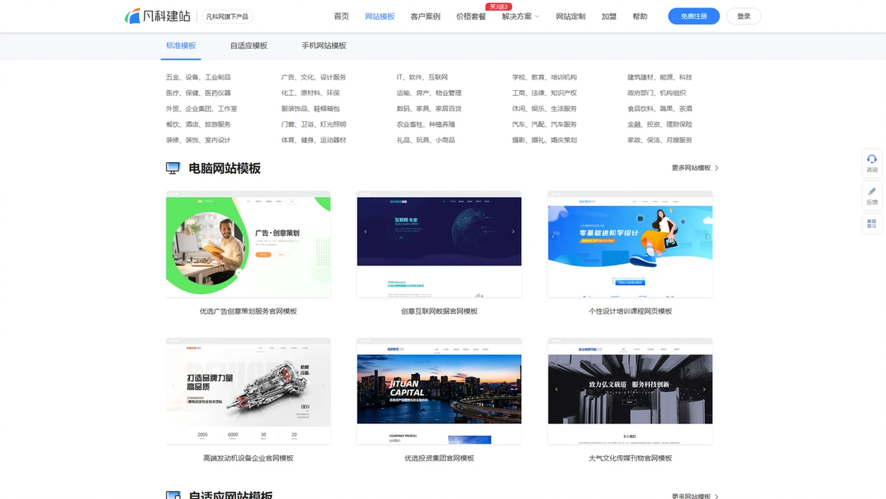Click the 凡科建站 logo icon

click(x=132, y=14)
